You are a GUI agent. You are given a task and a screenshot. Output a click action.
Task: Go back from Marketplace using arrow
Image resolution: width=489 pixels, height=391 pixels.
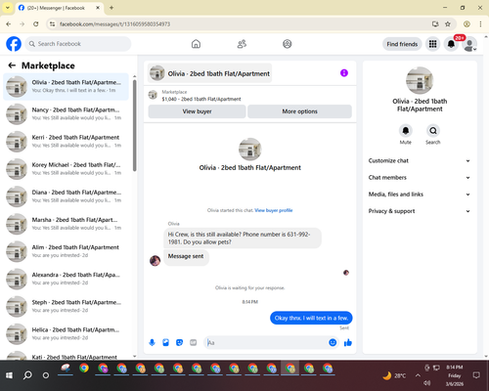12,65
